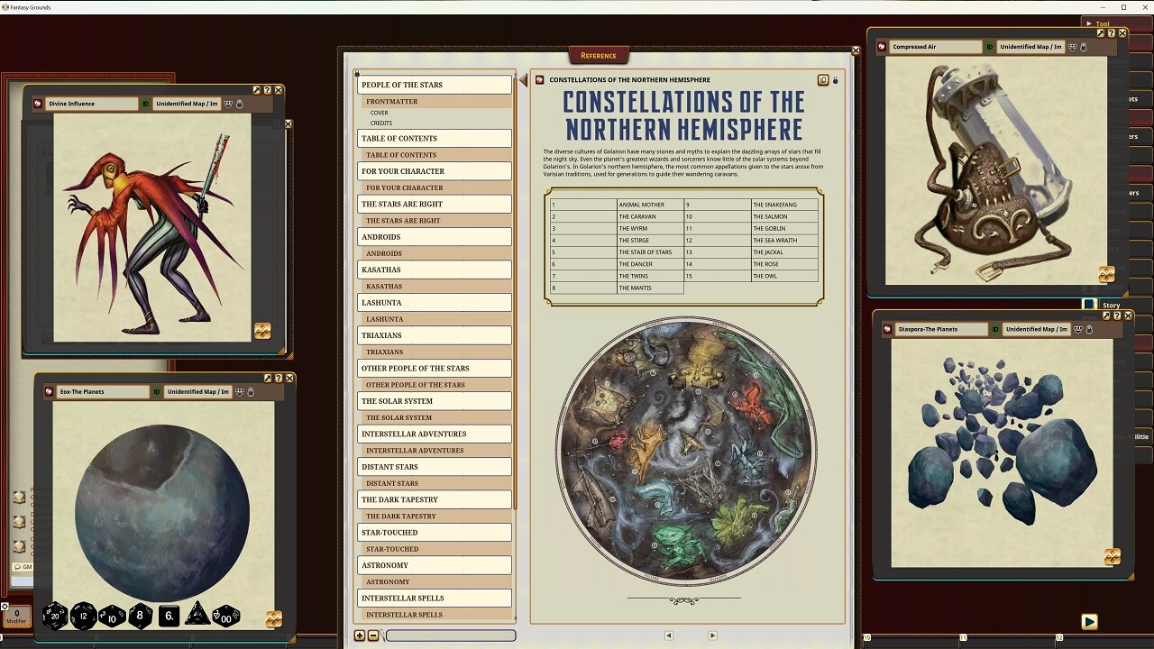
Task: Expand THE DARK TAPESTRY chapter entry
Action: click(x=435, y=499)
